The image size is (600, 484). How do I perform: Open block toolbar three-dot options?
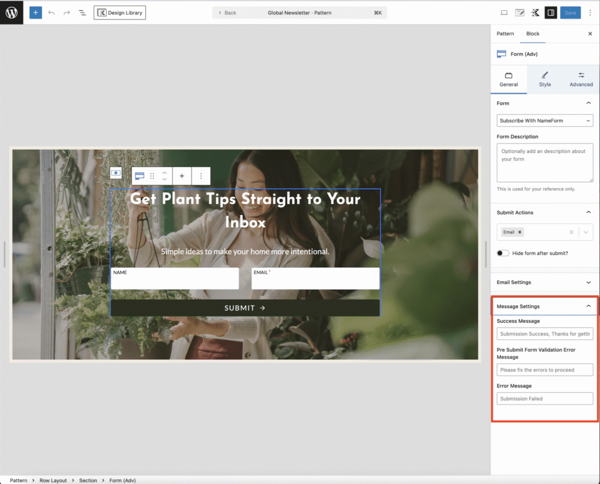(x=201, y=176)
